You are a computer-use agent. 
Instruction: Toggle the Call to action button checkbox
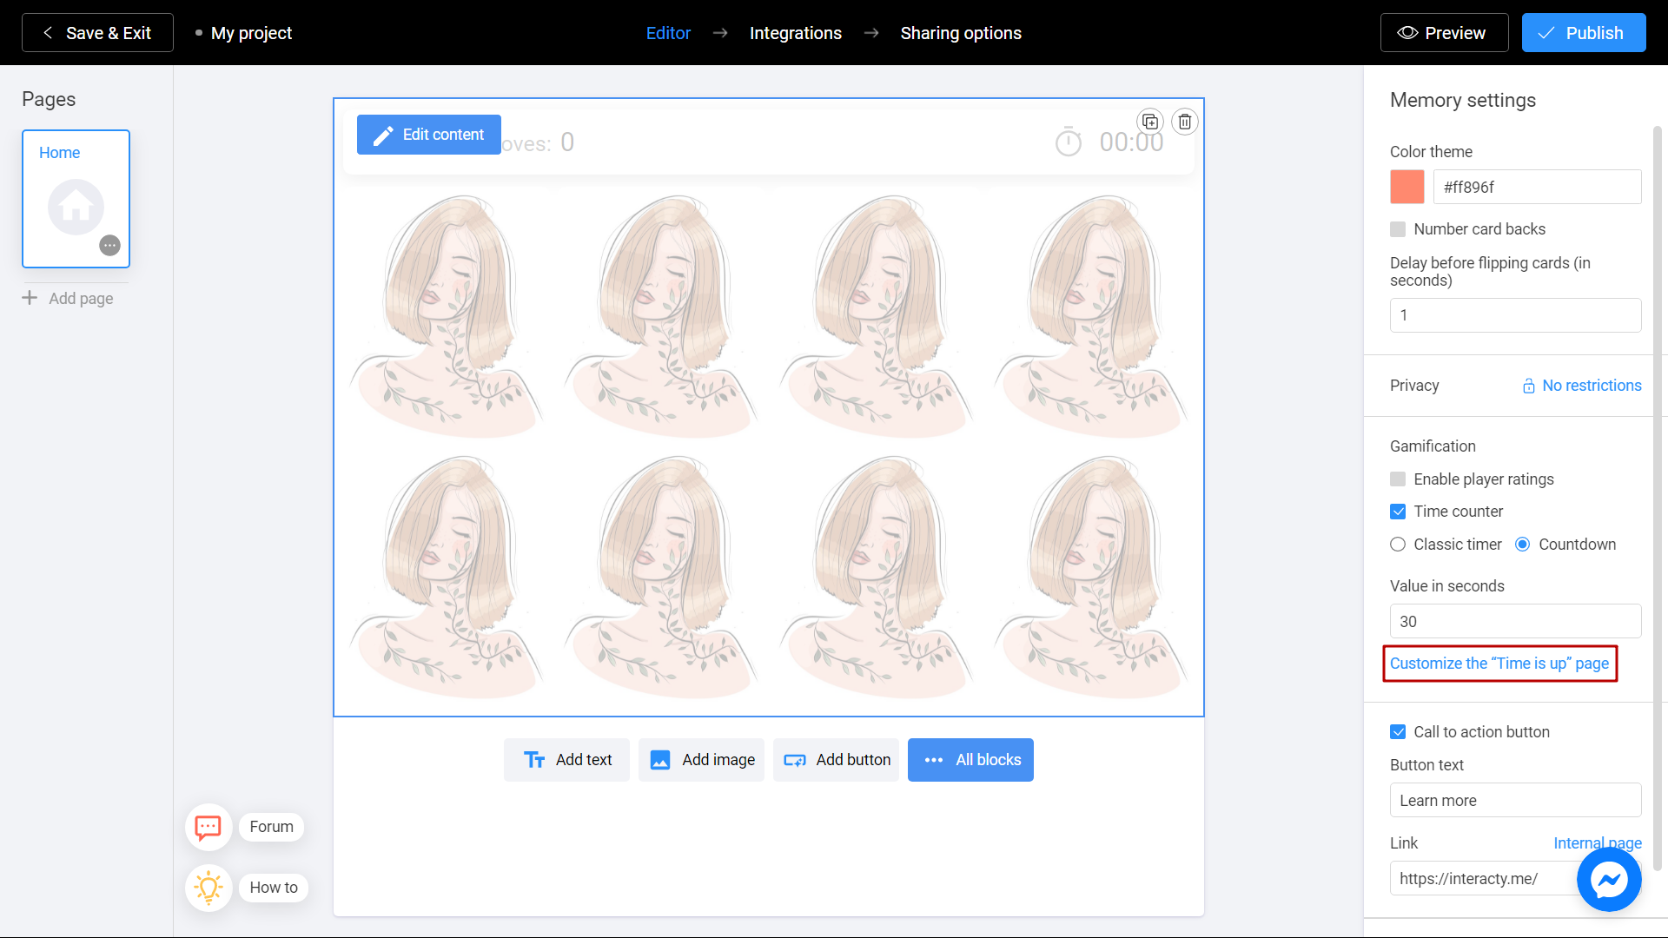click(1398, 732)
